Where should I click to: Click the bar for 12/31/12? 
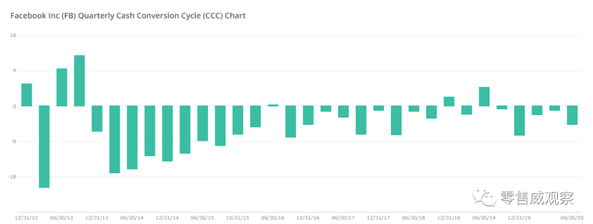[x=26, y=95]
